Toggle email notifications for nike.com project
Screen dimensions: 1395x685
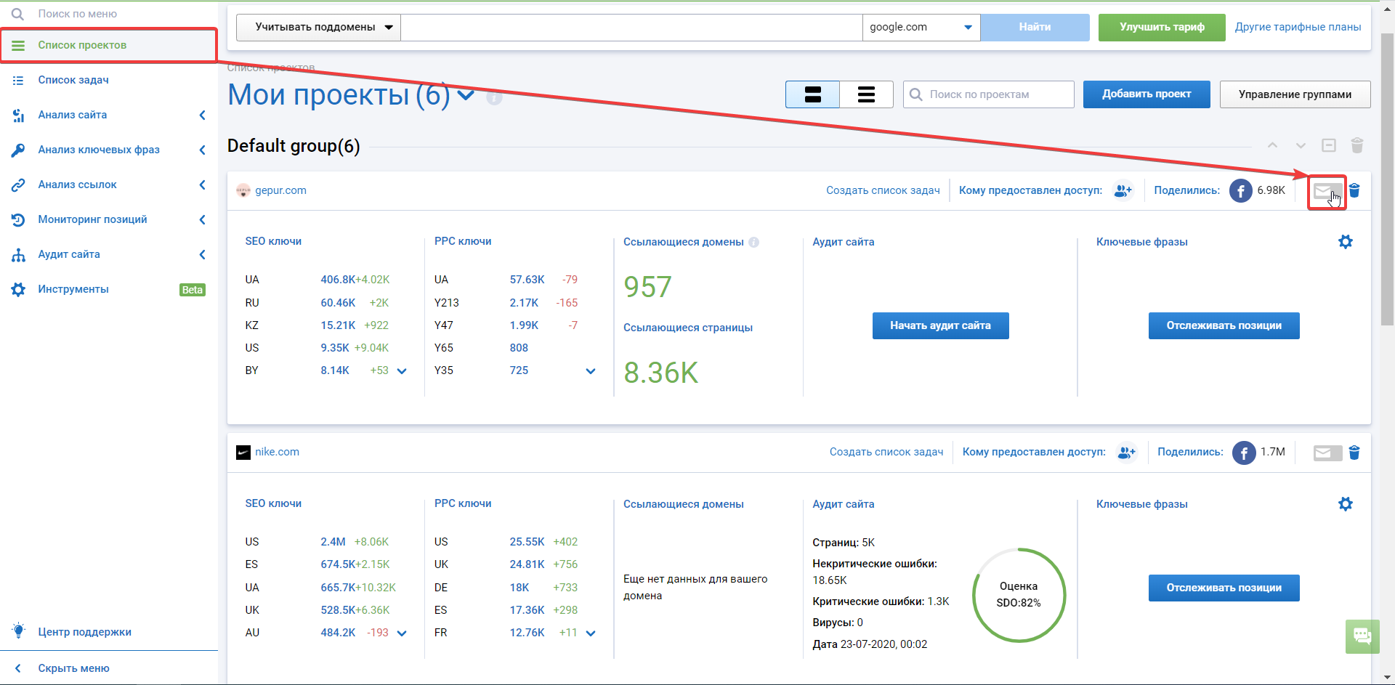[1327, 453]
